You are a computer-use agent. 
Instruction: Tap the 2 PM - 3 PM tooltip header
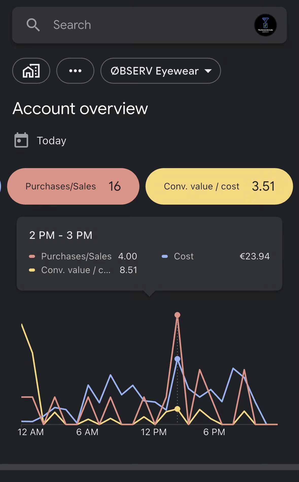pos(61,235)
